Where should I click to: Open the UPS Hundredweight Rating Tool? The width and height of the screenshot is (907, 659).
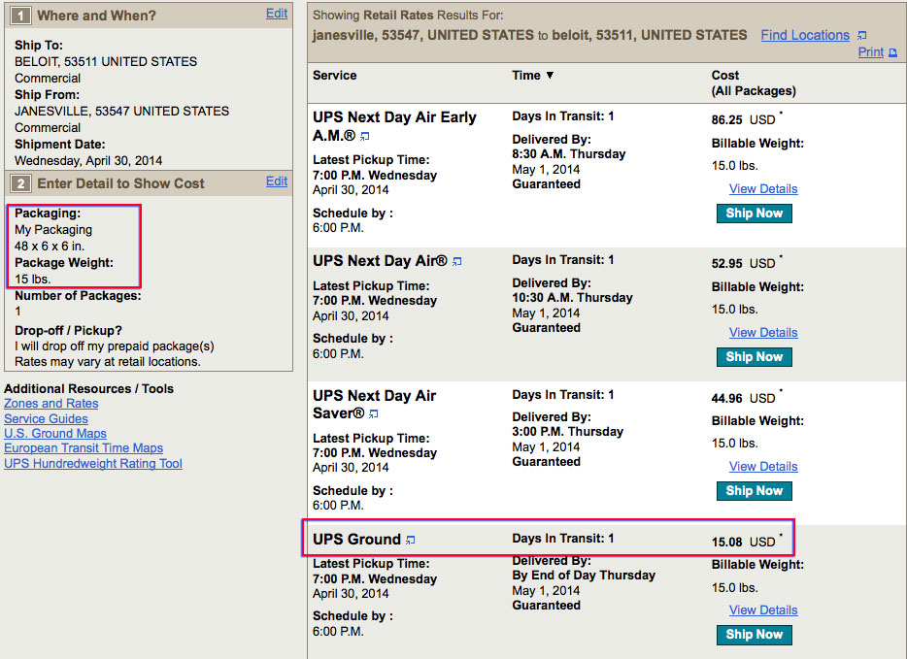coord(93,463)
